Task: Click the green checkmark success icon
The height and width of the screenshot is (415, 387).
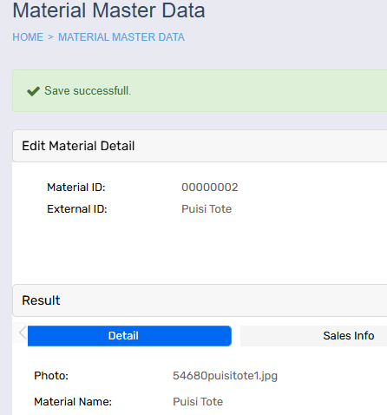Action: pos(33,91)
